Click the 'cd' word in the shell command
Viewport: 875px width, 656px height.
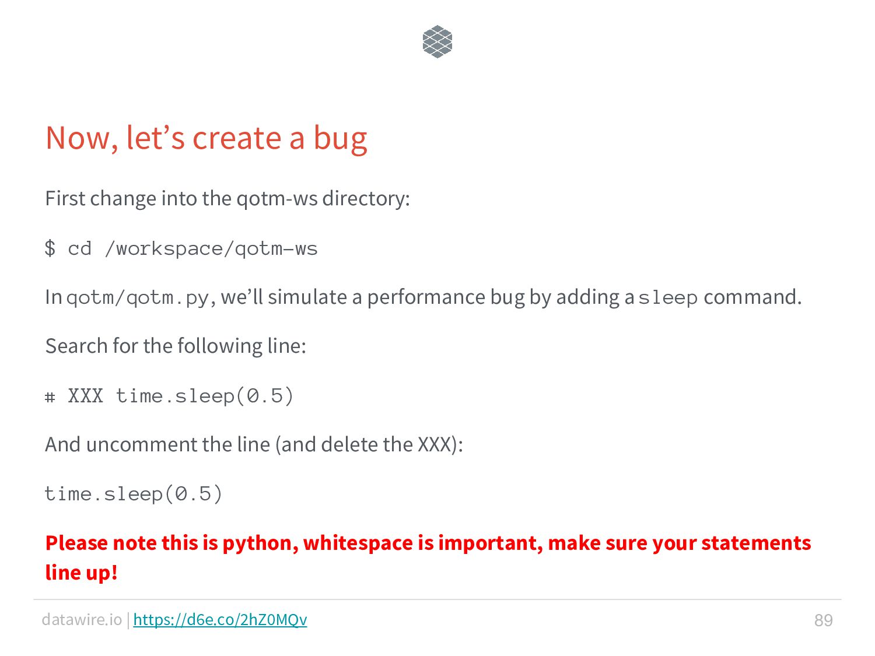[80, 248]
